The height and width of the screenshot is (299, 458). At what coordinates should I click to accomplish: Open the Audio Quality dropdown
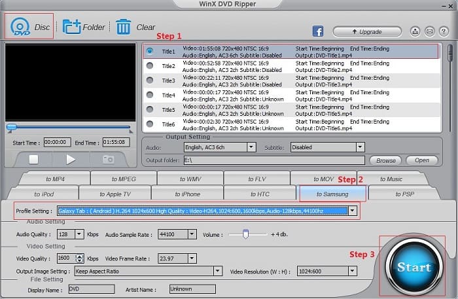pos(79,234)
